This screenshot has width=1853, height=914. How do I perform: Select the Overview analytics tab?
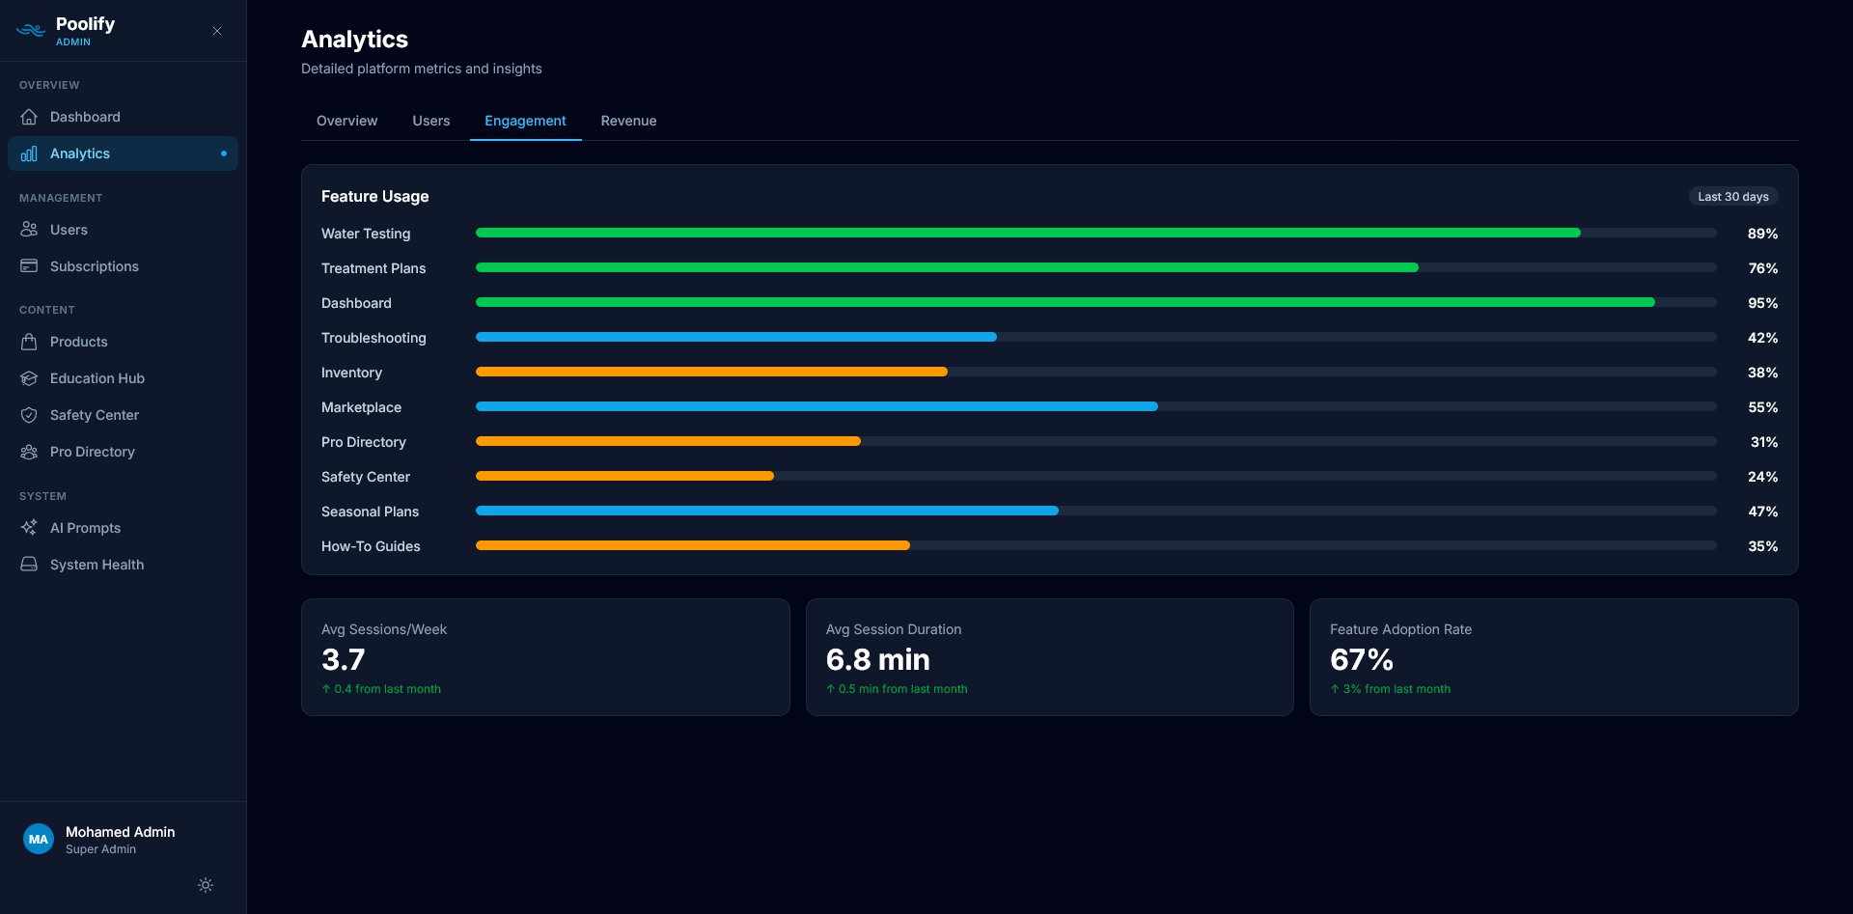346,120
